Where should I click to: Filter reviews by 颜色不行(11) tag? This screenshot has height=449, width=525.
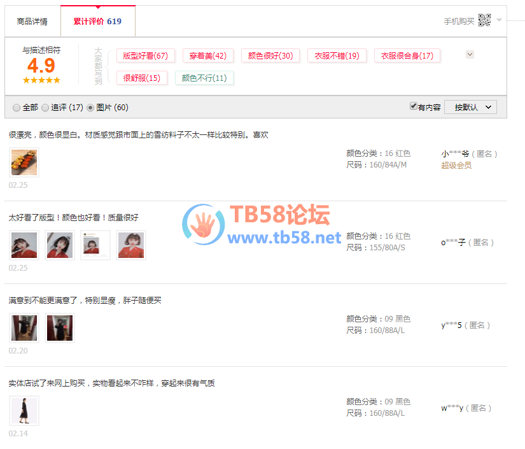[204, 78]
